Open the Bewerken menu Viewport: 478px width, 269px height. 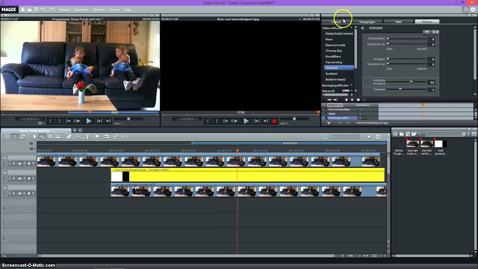(x=81, y=10)
